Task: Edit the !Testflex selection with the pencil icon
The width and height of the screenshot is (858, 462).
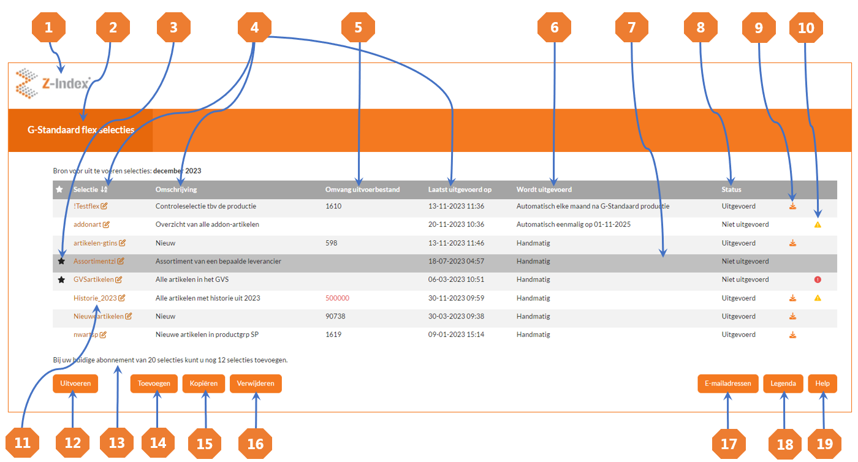Action: (x=104, y=206)
